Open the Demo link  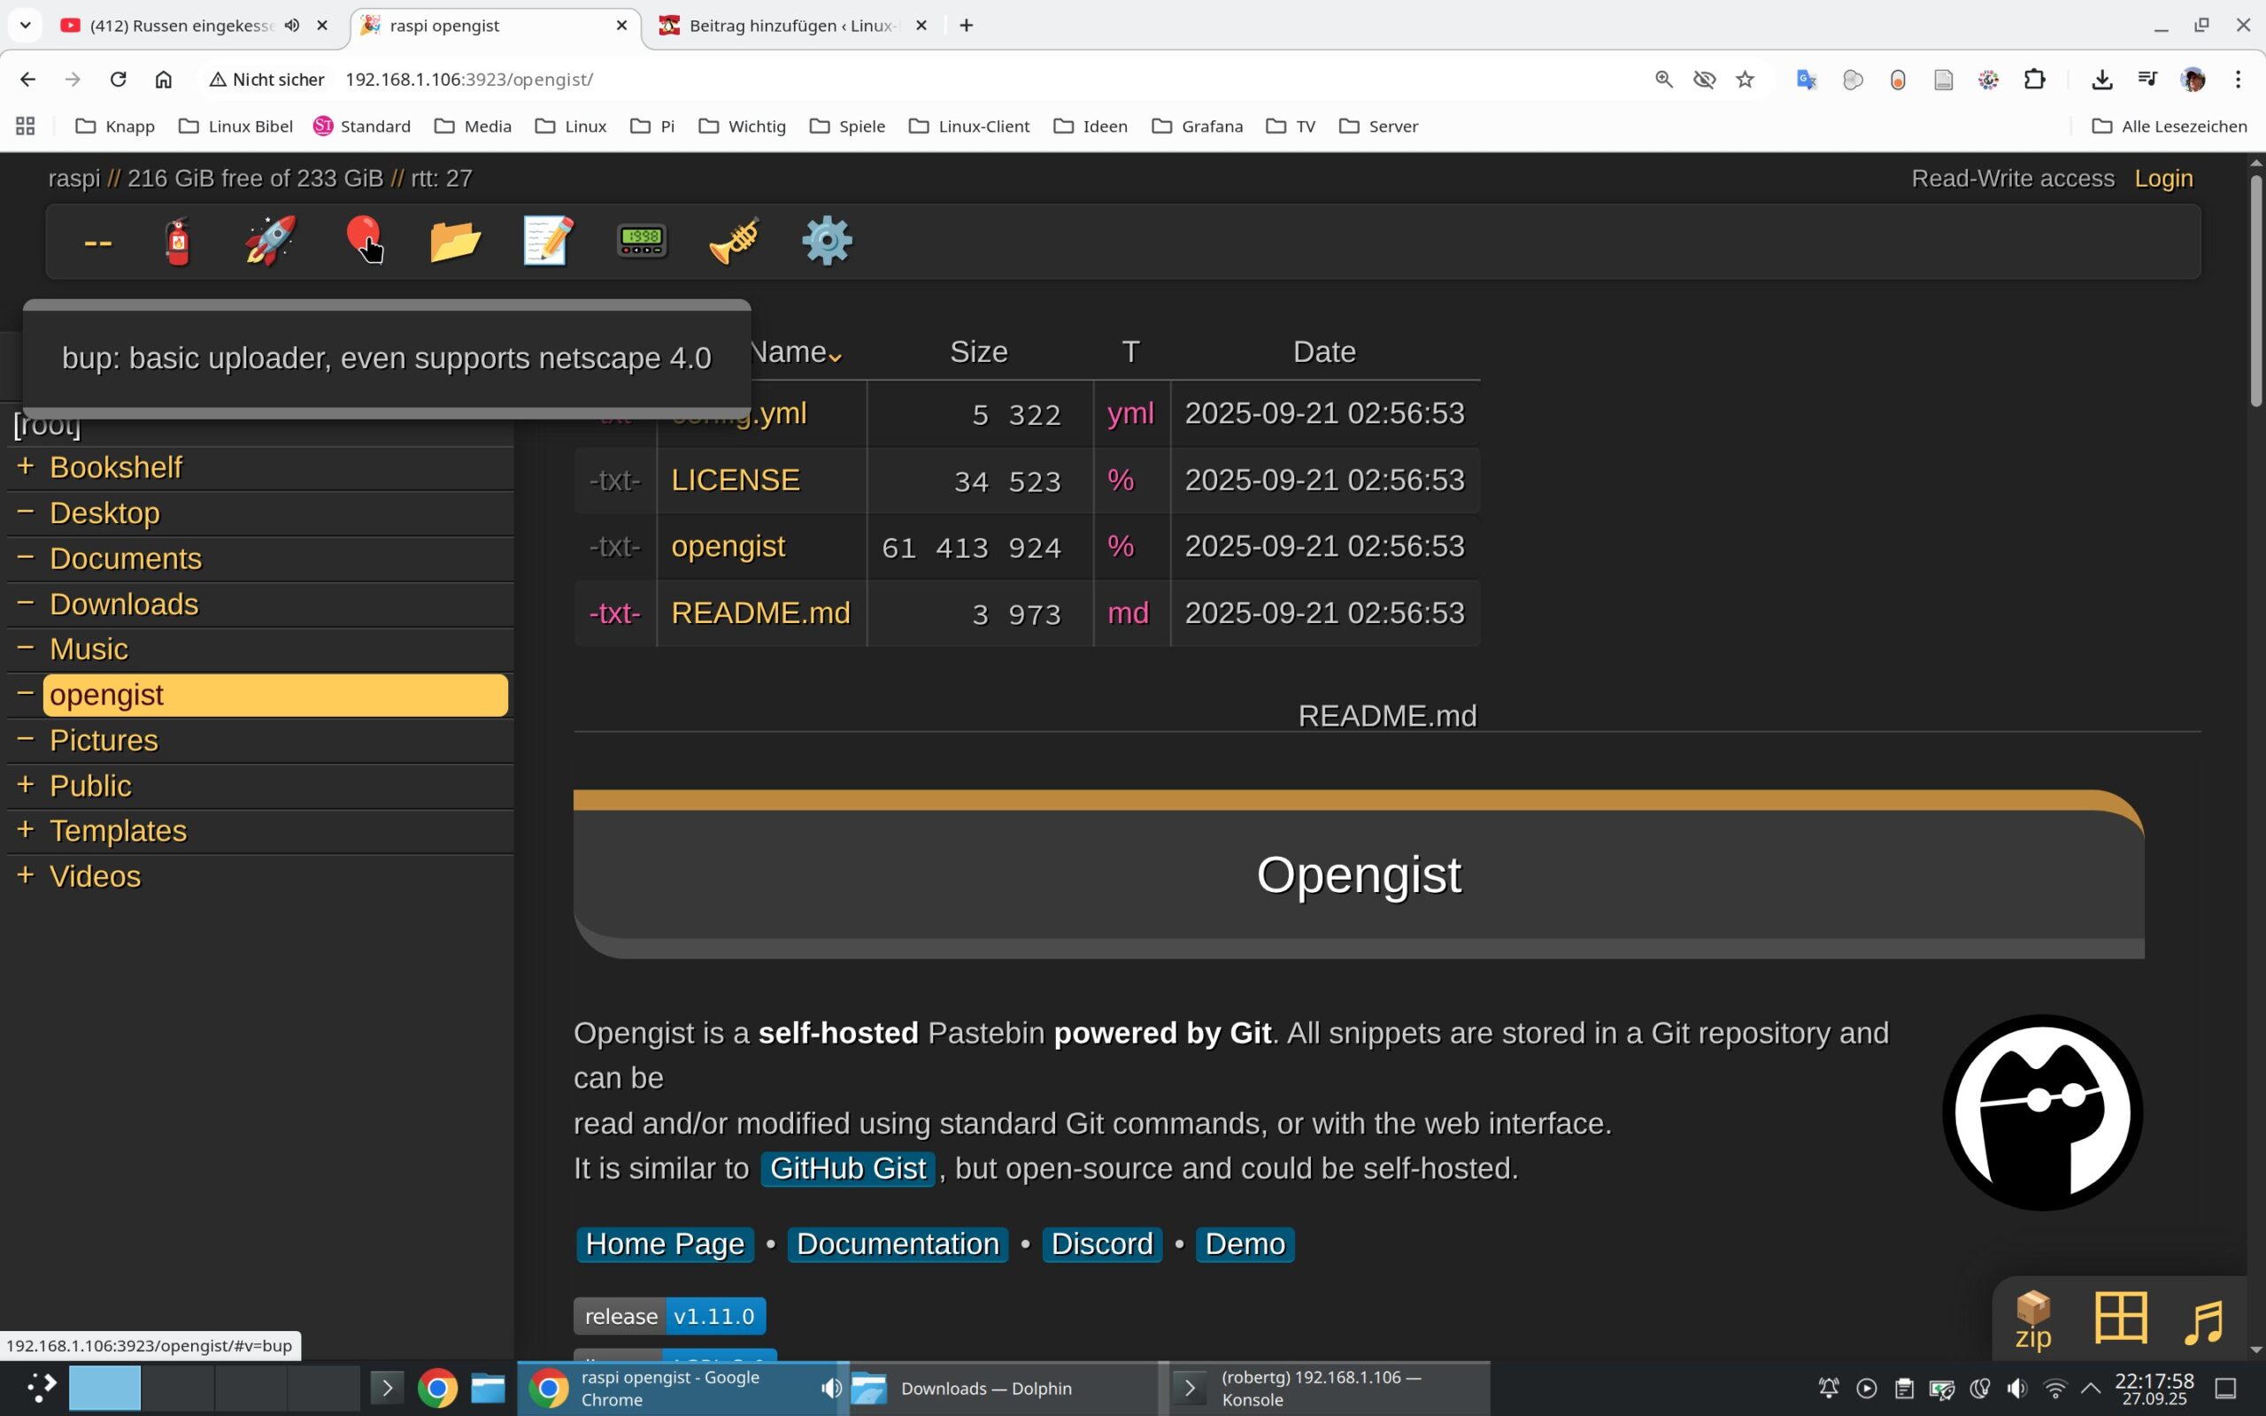tap(1245, 1243)
